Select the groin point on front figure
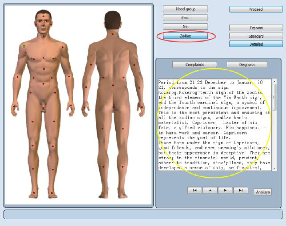 (x=43, y=108)
